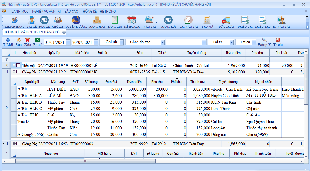Open the NGHIỆP VỤ VẬN TẢI menu
This screenshot has width=310, height=171.
point(47,12)
